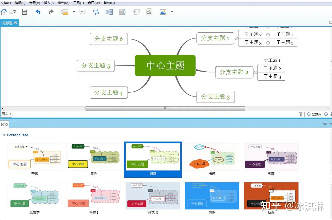The image size is (332, 220).
Task: Undo the last action
Action: (38, 12)
